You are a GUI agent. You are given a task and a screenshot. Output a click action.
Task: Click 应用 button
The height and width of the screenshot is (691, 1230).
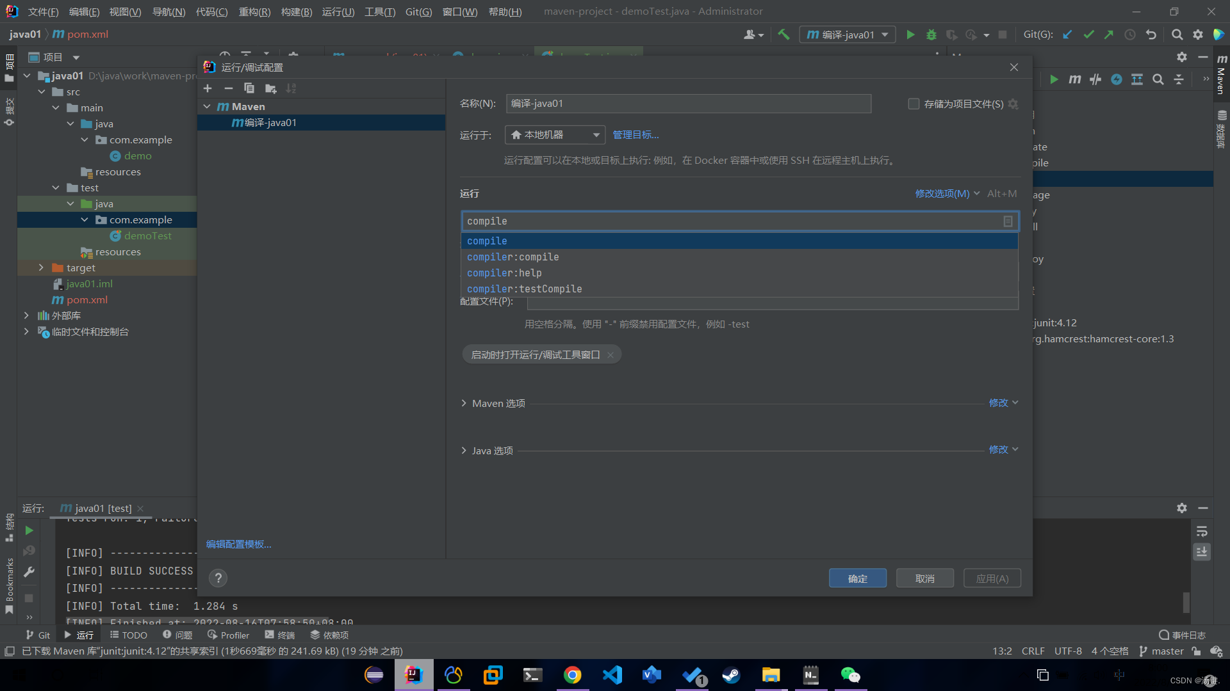[x=992, y=578]
